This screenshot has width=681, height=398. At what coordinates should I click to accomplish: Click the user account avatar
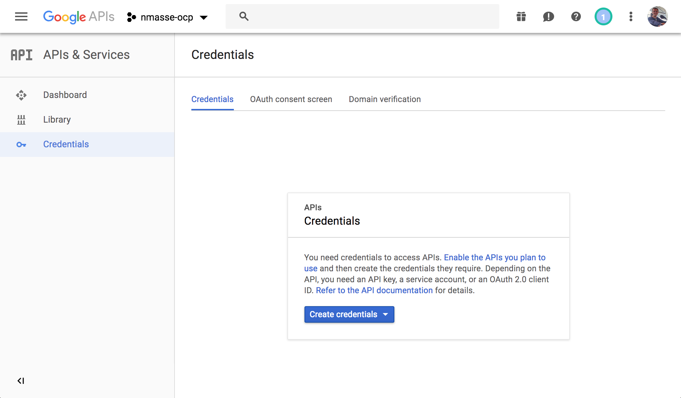(657, 16)
